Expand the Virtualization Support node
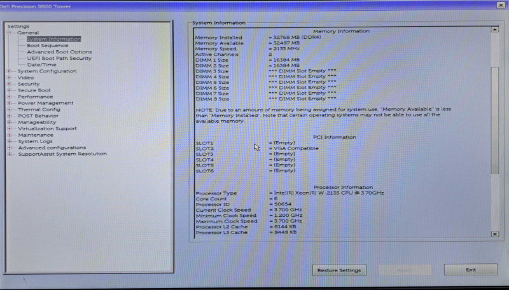This screenshot has height=290, width=509. point(9,128)
